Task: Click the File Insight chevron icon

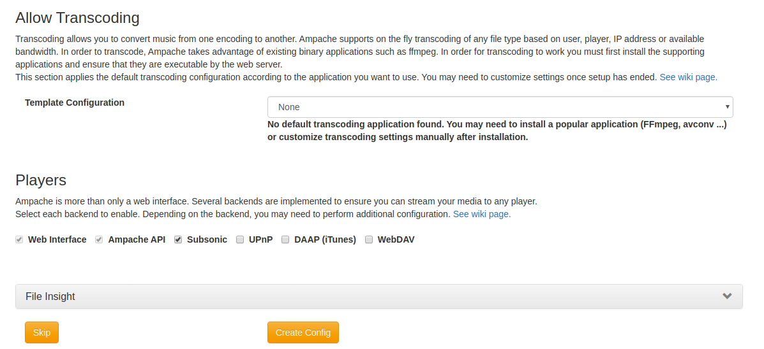Action: 727,296
